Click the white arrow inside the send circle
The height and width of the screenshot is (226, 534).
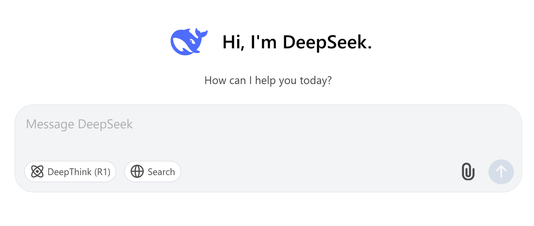pos(501,172)
